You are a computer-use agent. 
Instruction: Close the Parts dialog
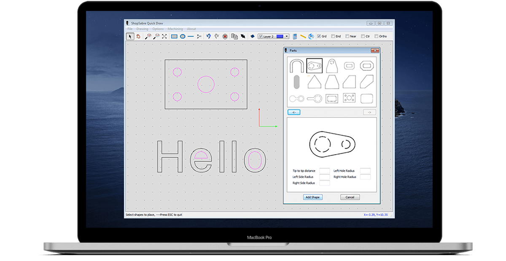click(x=375, y=51)
